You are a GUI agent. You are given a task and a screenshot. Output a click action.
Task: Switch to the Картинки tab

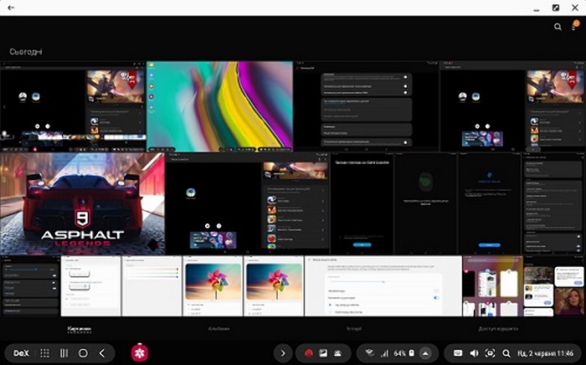point(80,329)
